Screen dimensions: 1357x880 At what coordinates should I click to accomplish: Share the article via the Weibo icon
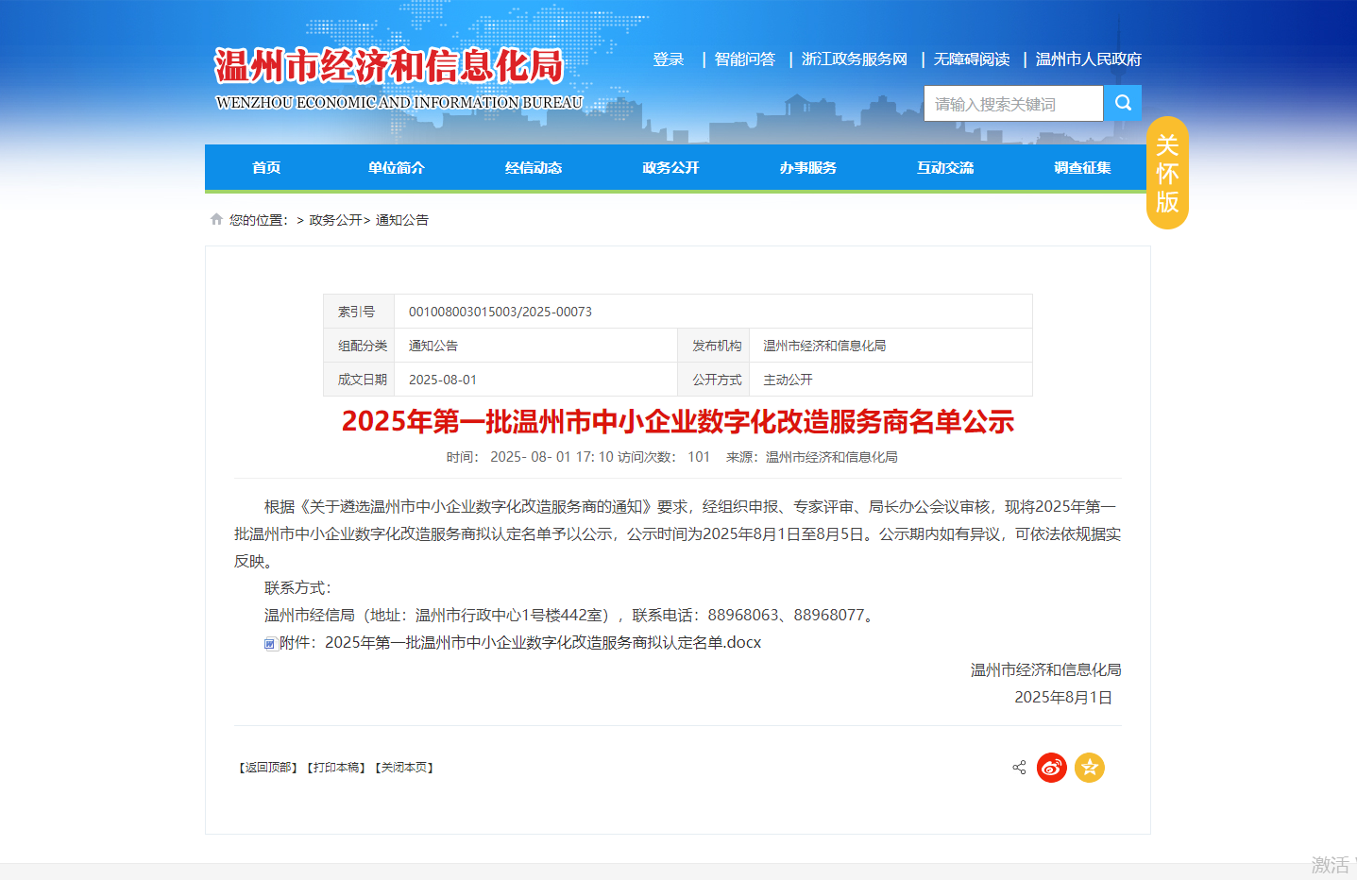pyautogui.click(x=1051, y=768)
